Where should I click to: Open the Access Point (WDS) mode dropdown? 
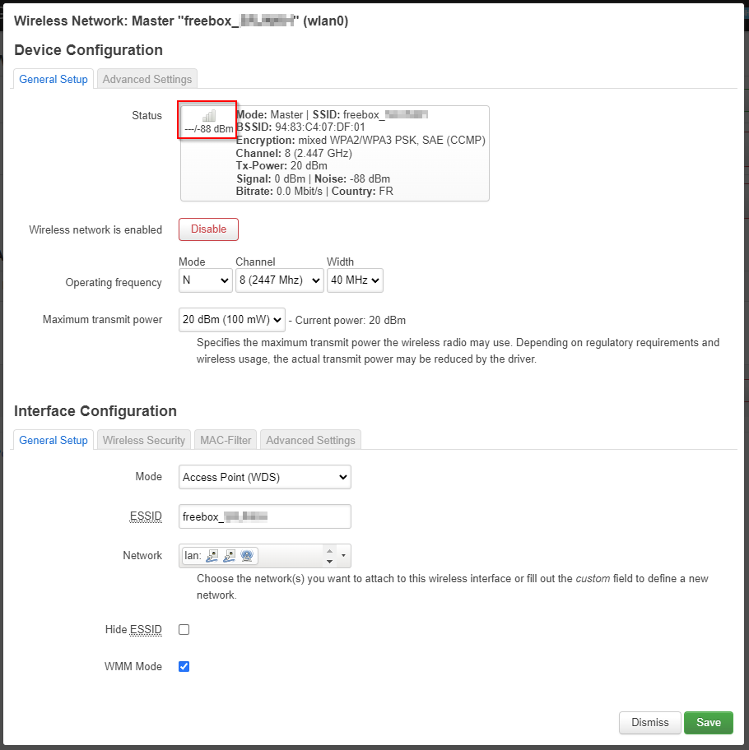264,477
